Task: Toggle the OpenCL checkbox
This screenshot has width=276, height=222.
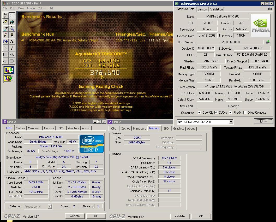Action: pyautogui.click(x=199, y=112)
